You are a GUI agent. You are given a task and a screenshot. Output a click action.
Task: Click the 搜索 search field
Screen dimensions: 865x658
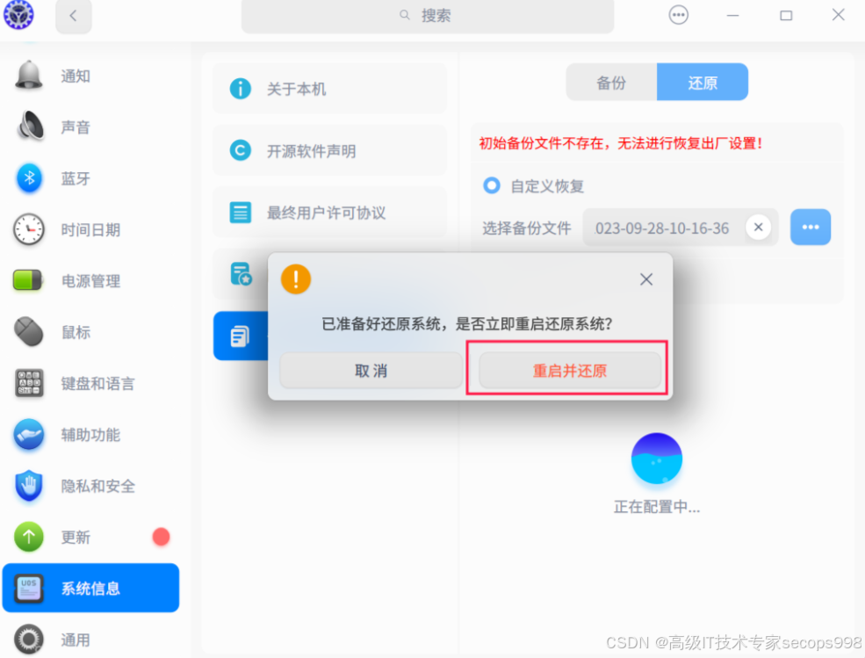pyautogui.click(x=428, y=15)
